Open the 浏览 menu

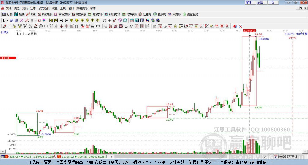click(17, 8)
